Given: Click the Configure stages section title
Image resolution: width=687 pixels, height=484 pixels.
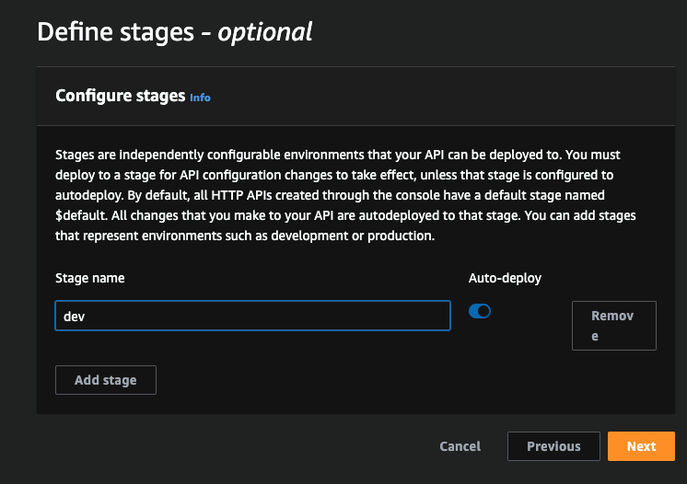Looking at the screenshot, I should pyautogui.click(x=120, y=96).
